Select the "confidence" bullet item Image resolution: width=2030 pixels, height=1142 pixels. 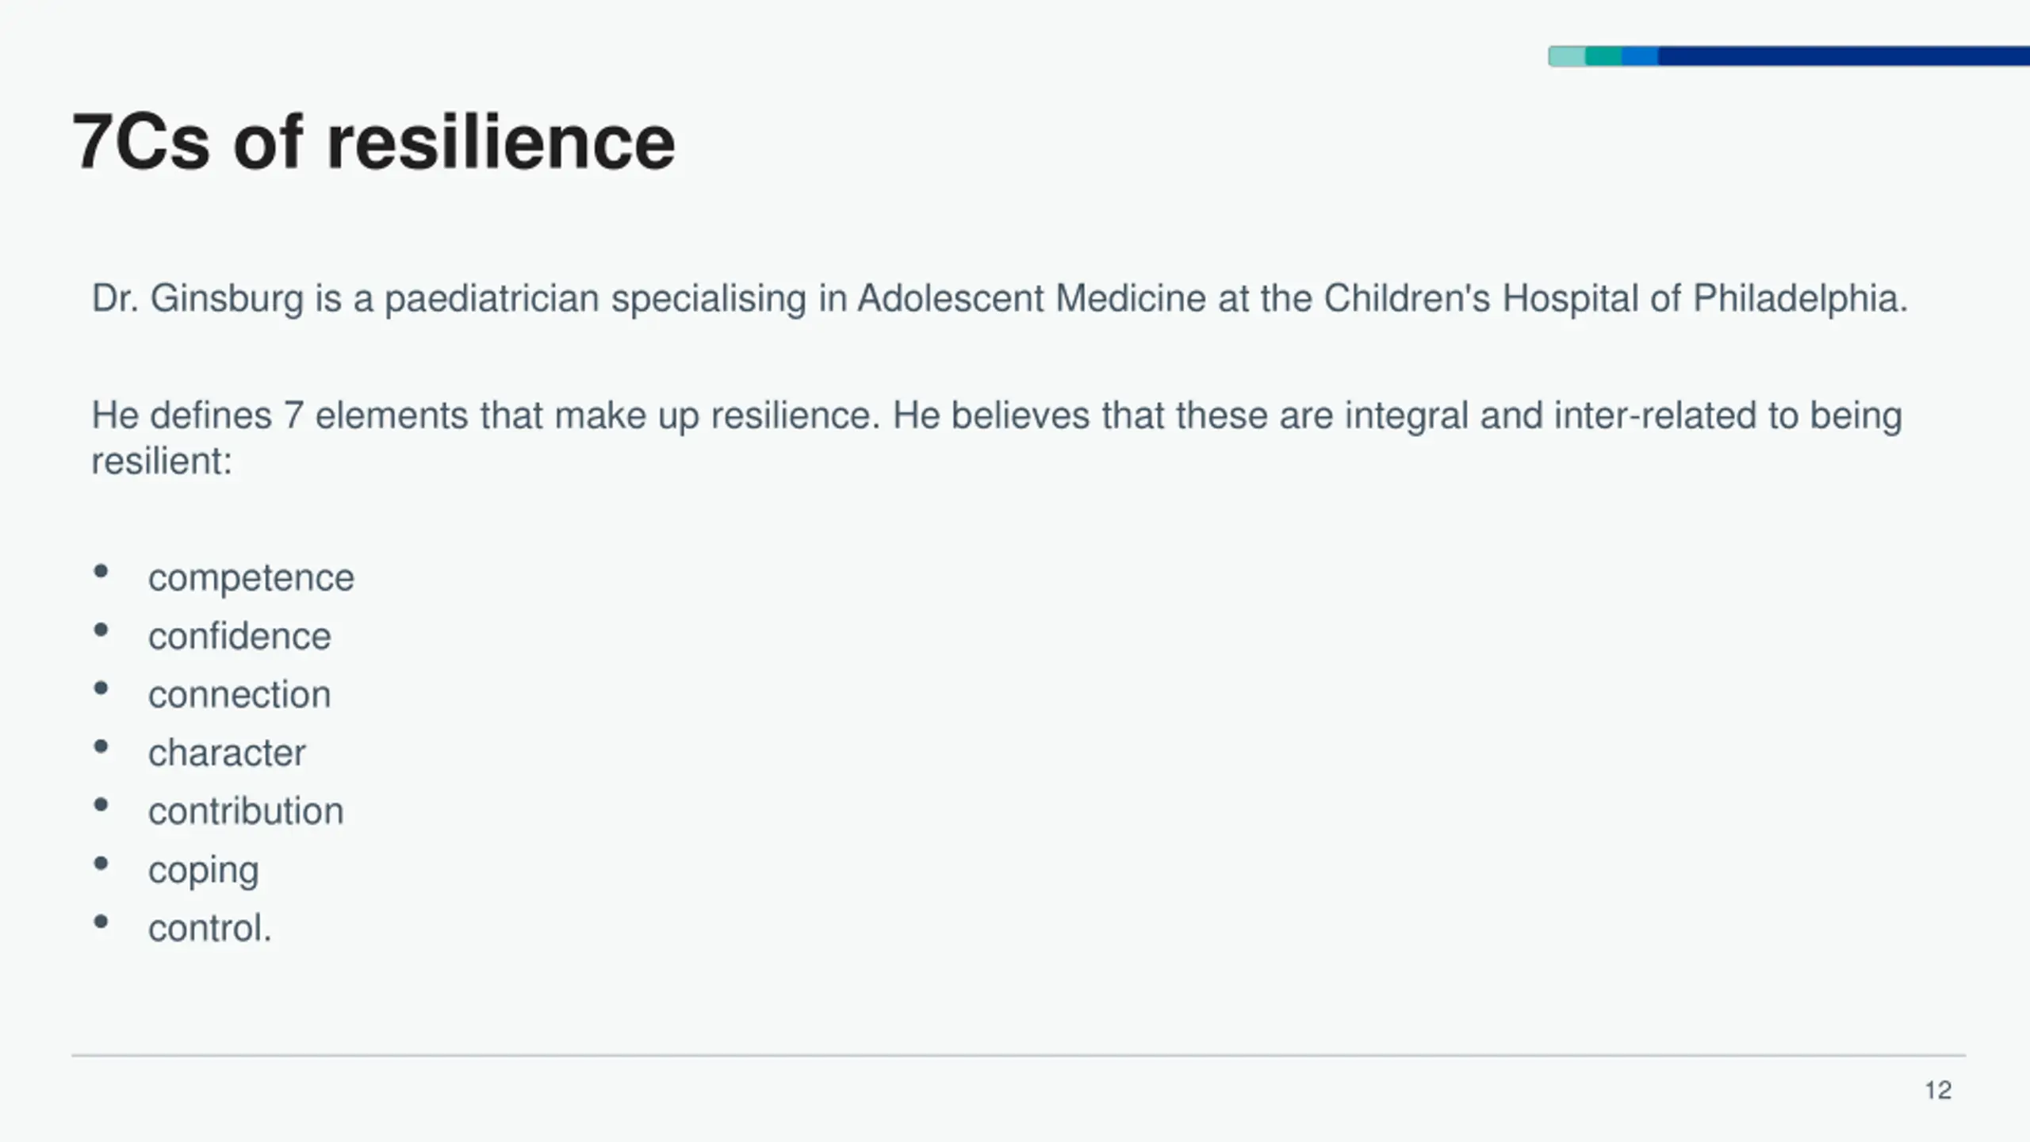click(x=239, y=636)
